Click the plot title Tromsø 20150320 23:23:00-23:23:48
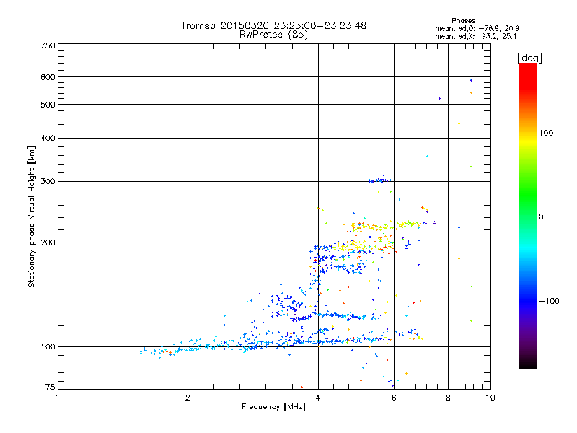The height and width of the screenshot is (433, 577). 273,25
